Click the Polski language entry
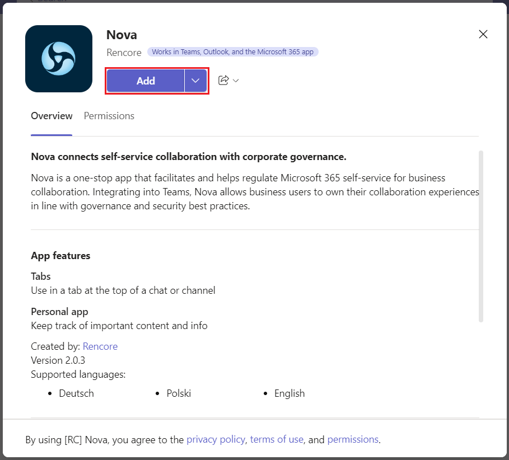The width and height of the screenshot is (509, 460). 179,393
